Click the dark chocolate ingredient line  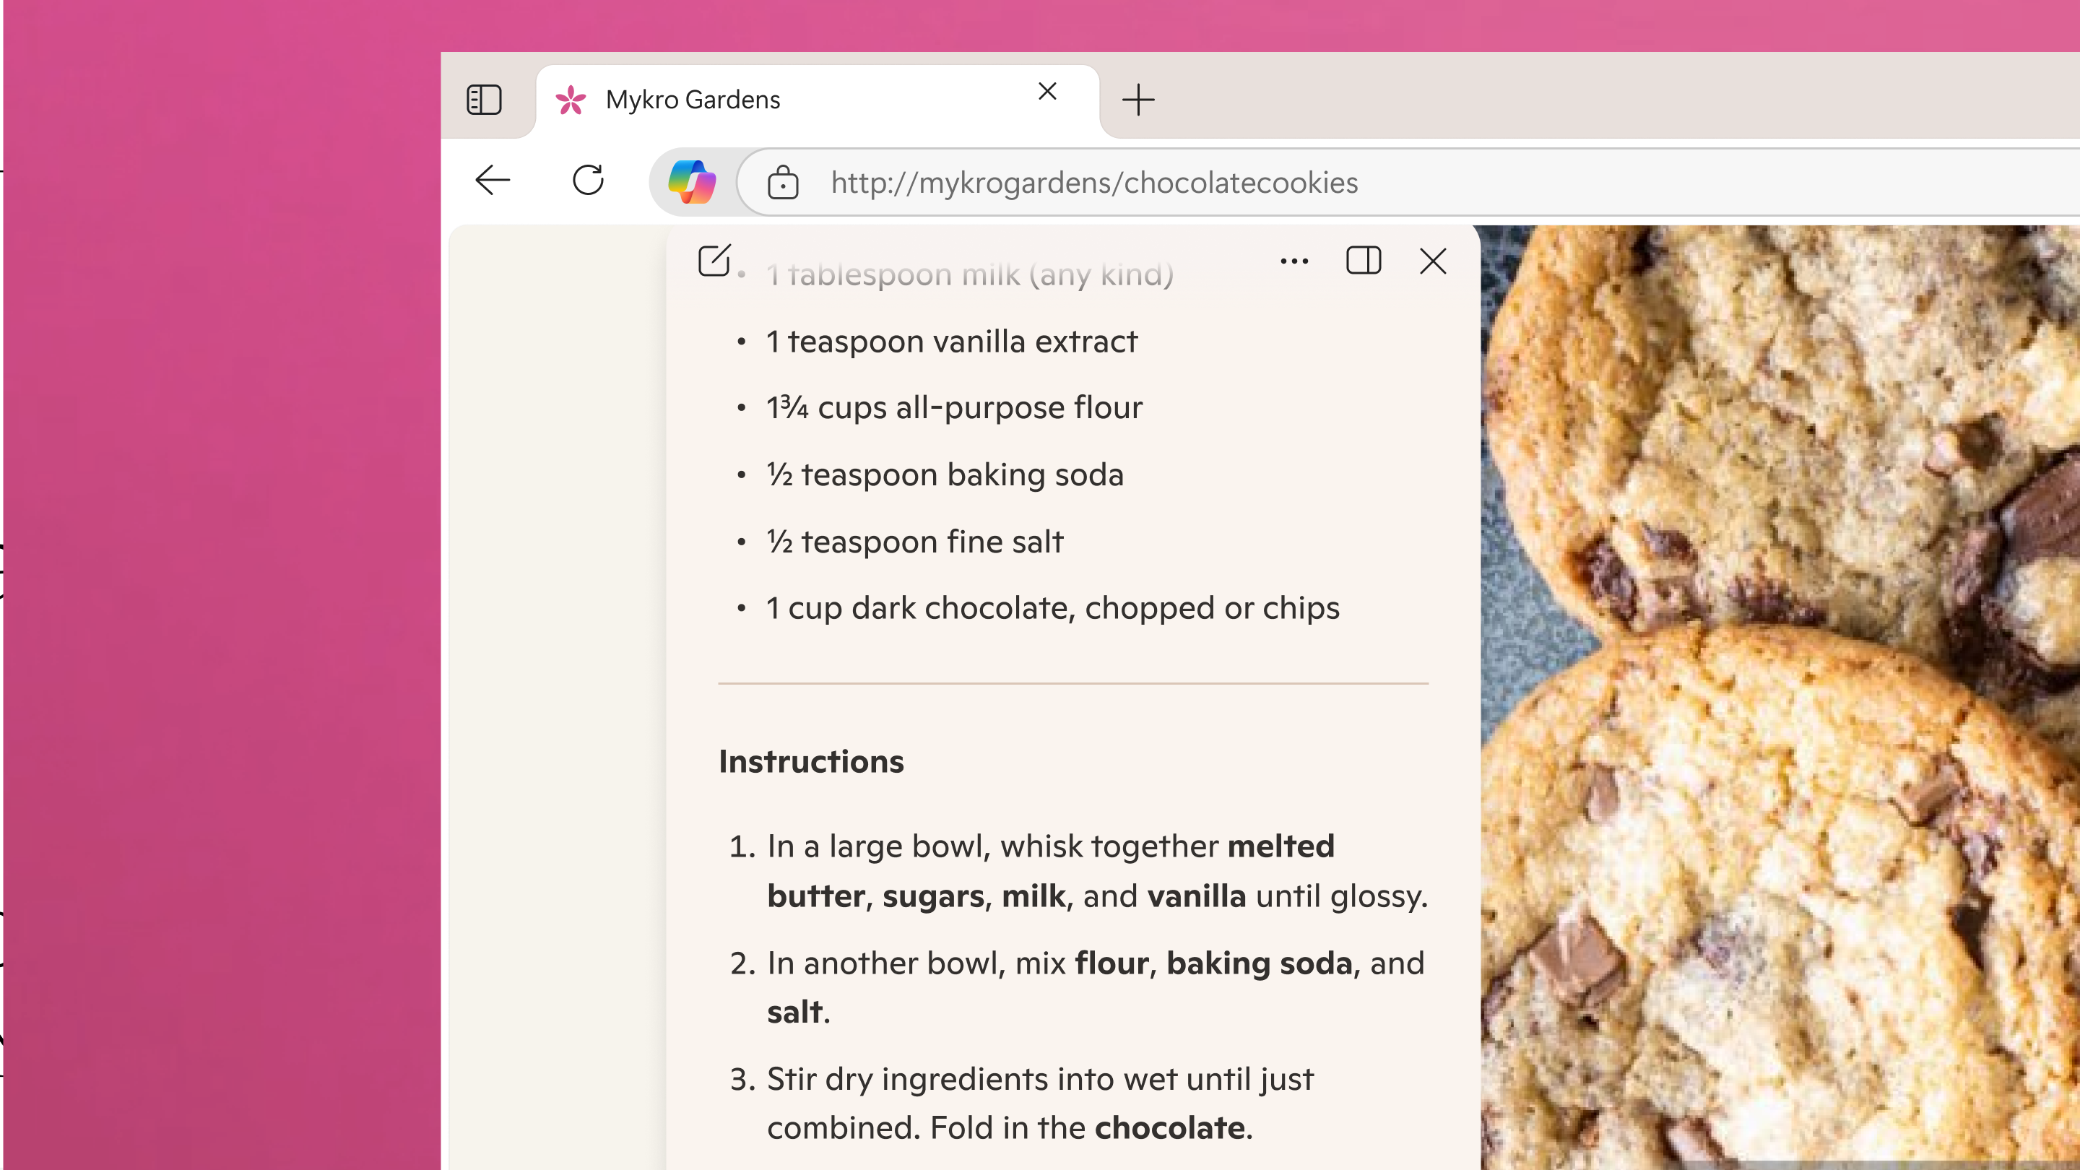coord(1053,608)
